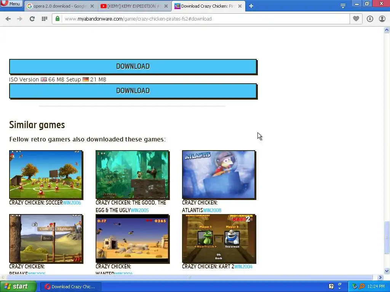This screenshot has width=390, height=292.
Task: Click the CRAZY CHICKEN: ATLANTIS title link
Action: pyautogui.click(x=200, y=206)
